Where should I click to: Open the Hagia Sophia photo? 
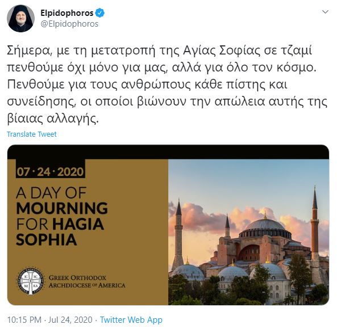pos(248,232)
